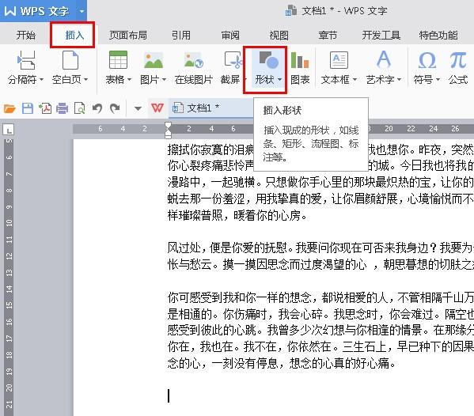Image resolution: width=474 pixels, height=416 pixels.
Task: Click the line starting with 漫路中
Action: click(320, 182)
